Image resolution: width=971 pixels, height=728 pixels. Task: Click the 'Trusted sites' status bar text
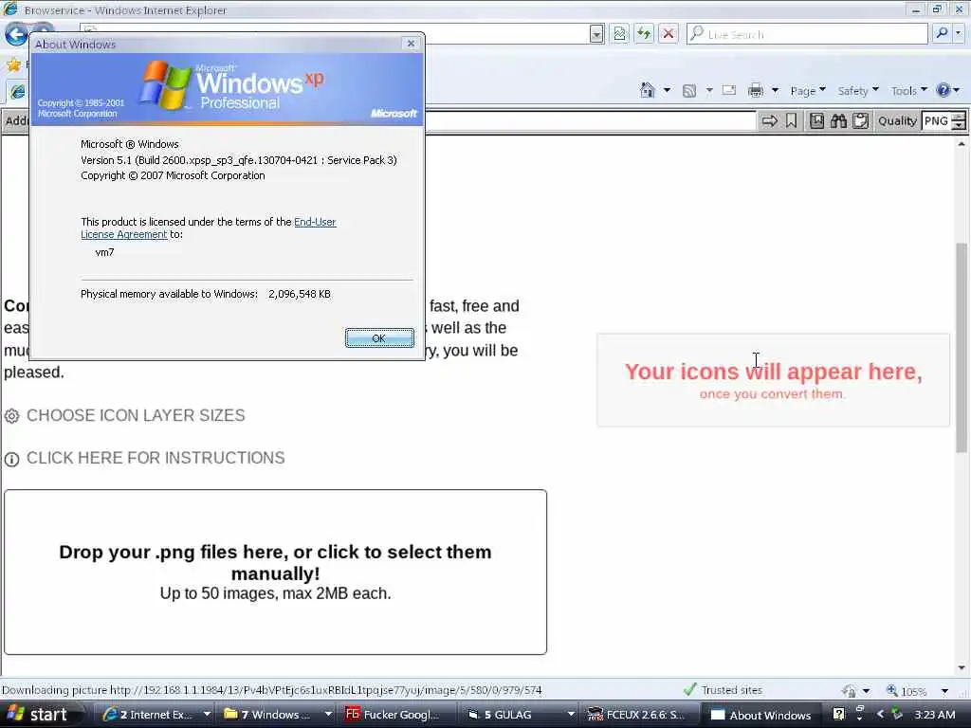click(x=732, y=690)
